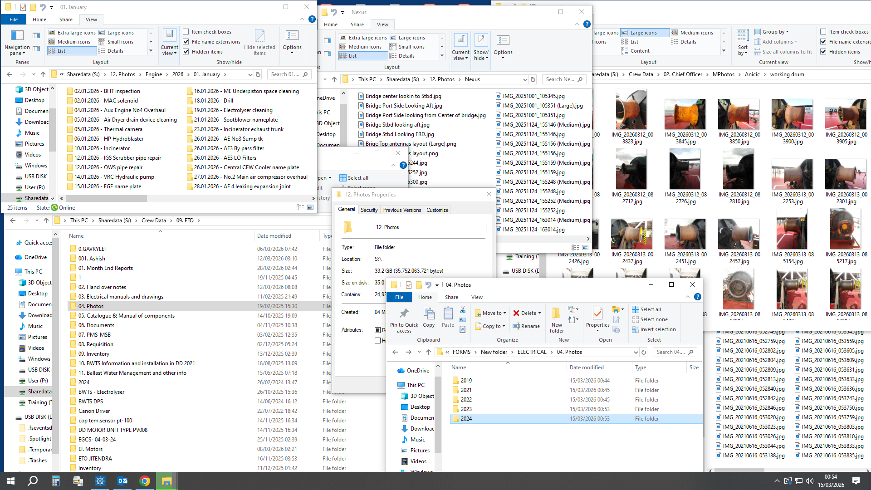The height and width of the screenshot is (490, 871).
Task: Toggle Hidden items in working drum window
Action: pos(823,52)
